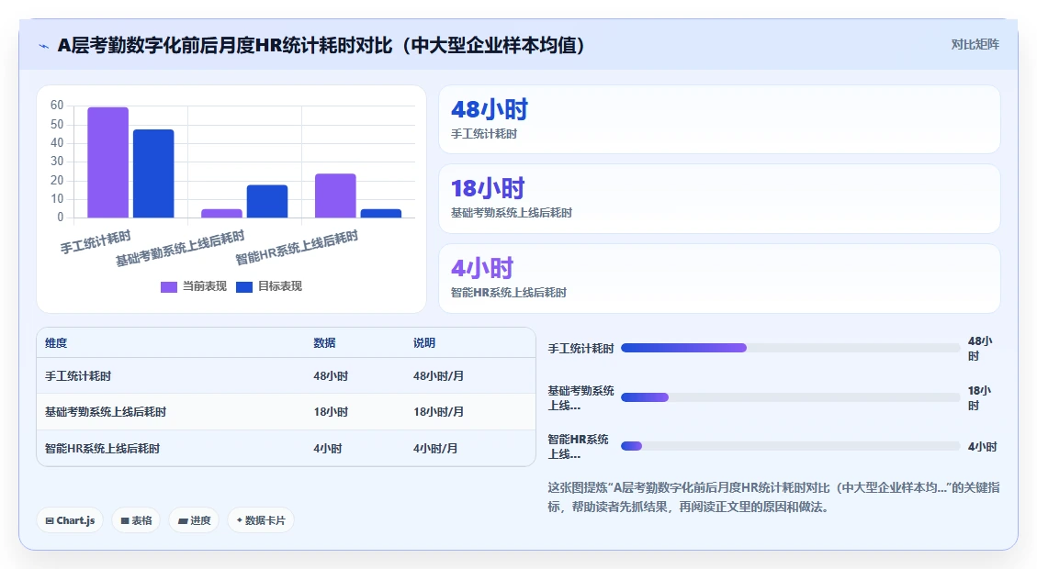This screenshot has width=1037, height=569.
Task: Select the 4小时 data card
Action: click(719, 278)
